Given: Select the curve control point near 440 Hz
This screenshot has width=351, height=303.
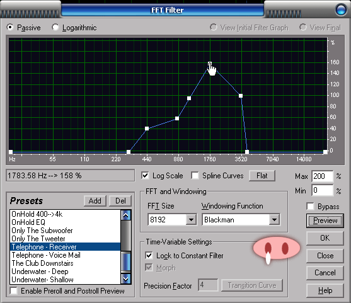Looking at the screenshot, I should (147, 129).
